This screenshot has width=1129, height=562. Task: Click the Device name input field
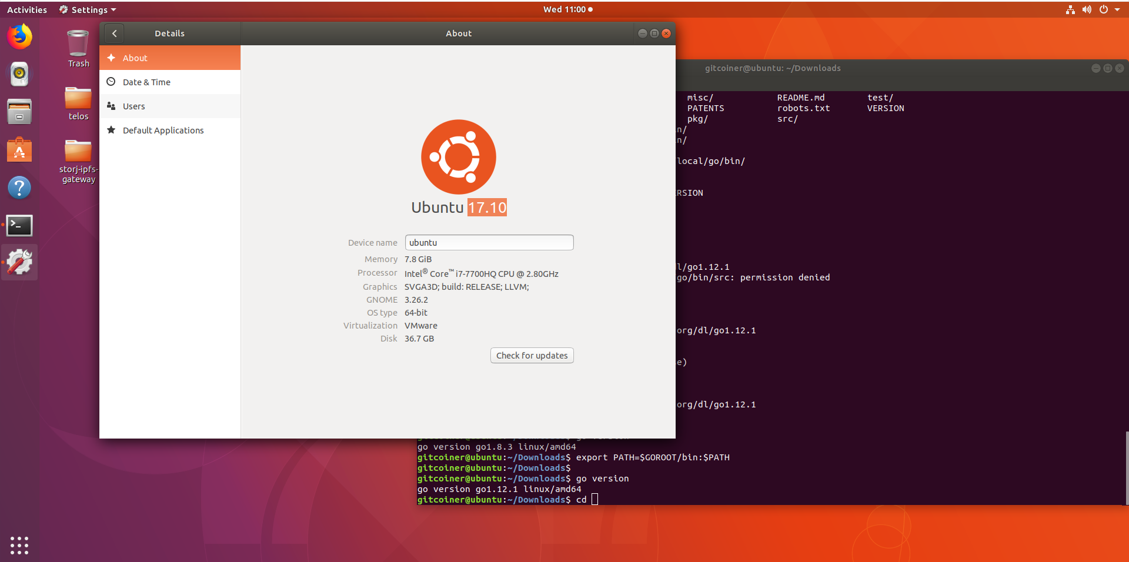pos(489,242)
